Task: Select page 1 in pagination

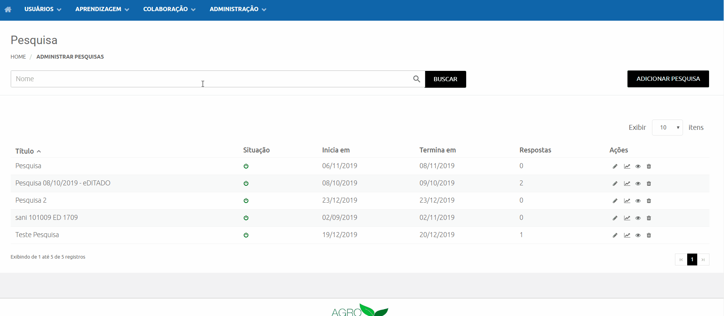Action: pyautogui.click(x=692, y=260)
